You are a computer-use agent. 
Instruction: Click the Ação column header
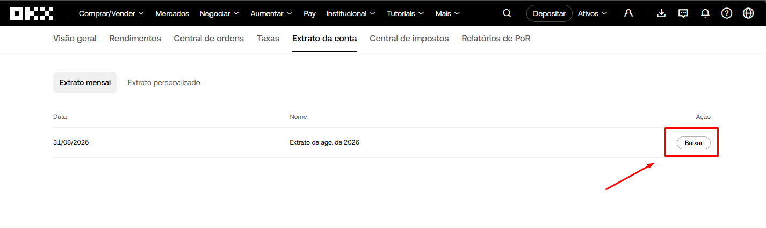(x=703, y=117)
